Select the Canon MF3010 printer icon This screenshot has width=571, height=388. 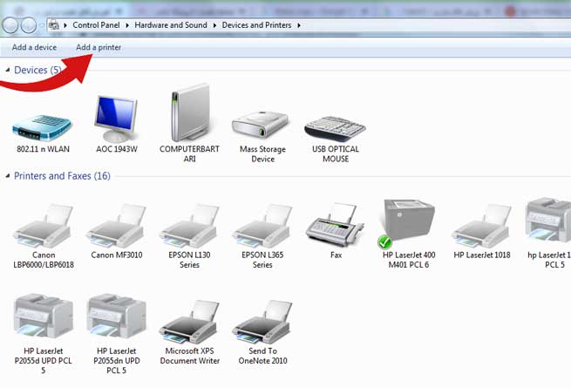pyautogui.click(x=116, y=226)
